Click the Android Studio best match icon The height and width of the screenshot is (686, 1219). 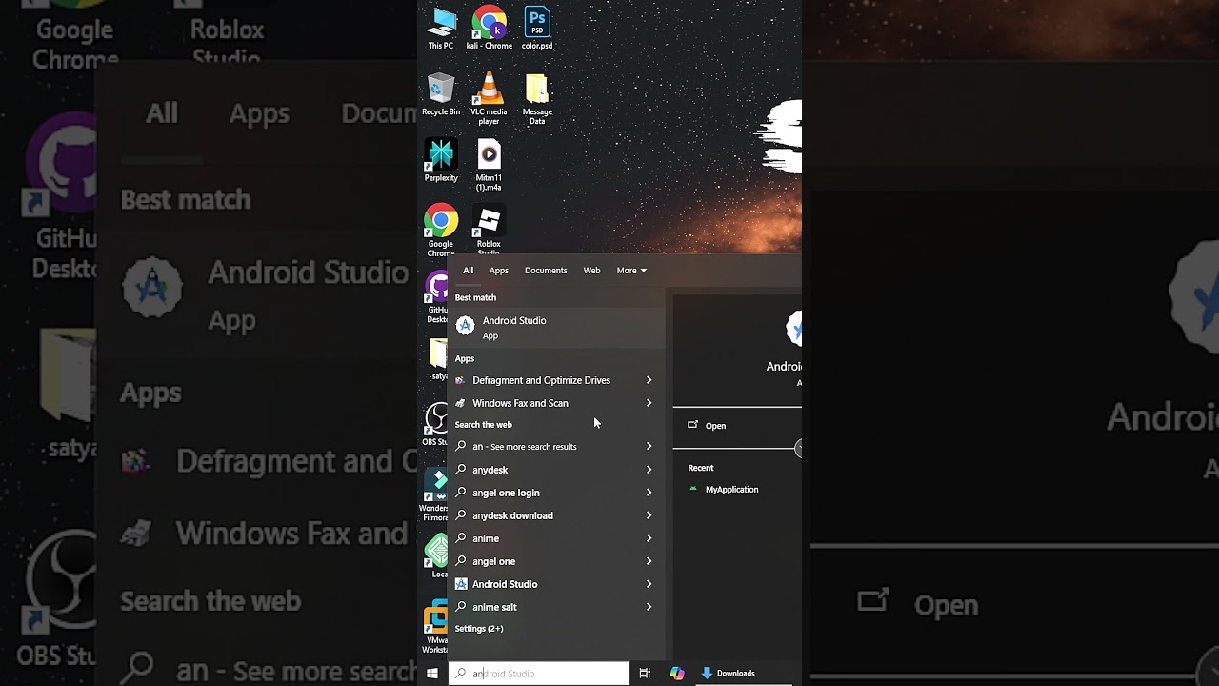point(465,327)
